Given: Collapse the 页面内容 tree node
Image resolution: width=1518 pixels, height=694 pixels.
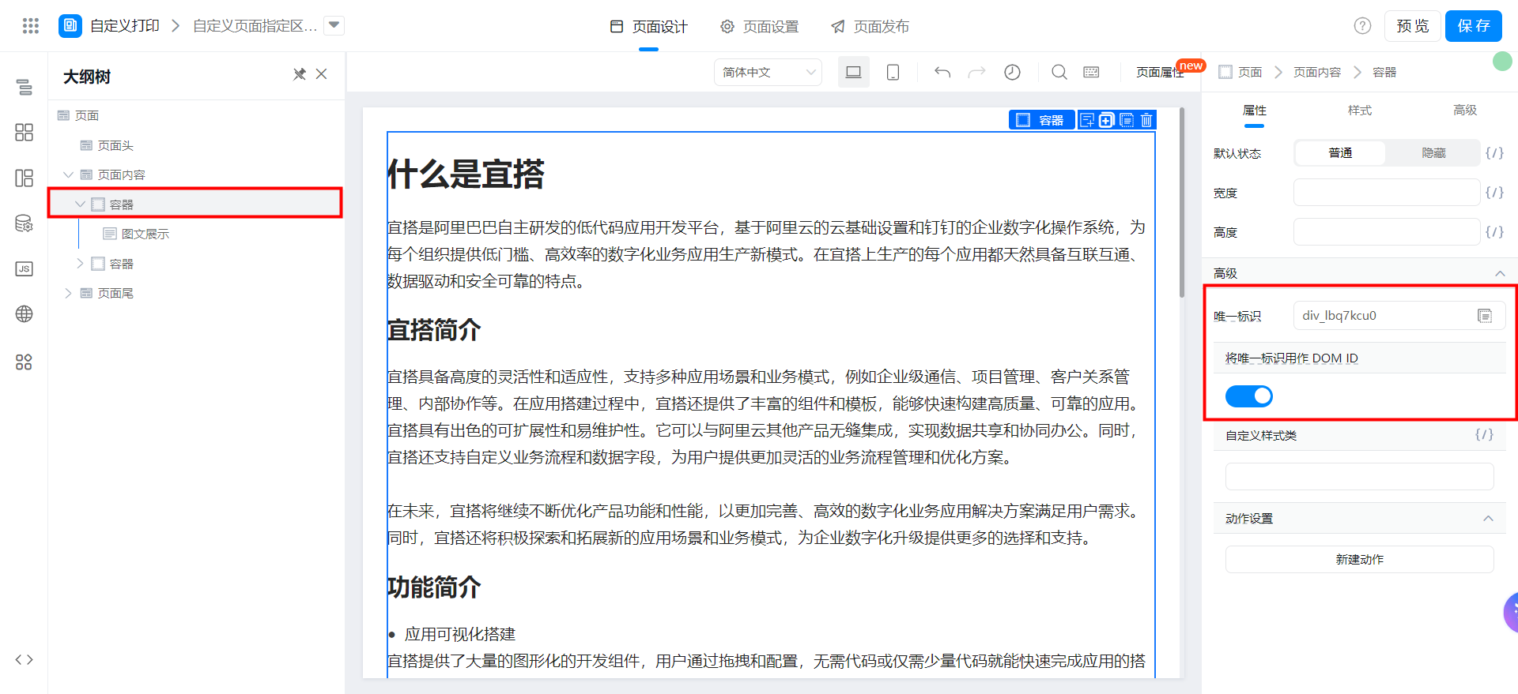Looking at the screenshot, I should [68, 174].
